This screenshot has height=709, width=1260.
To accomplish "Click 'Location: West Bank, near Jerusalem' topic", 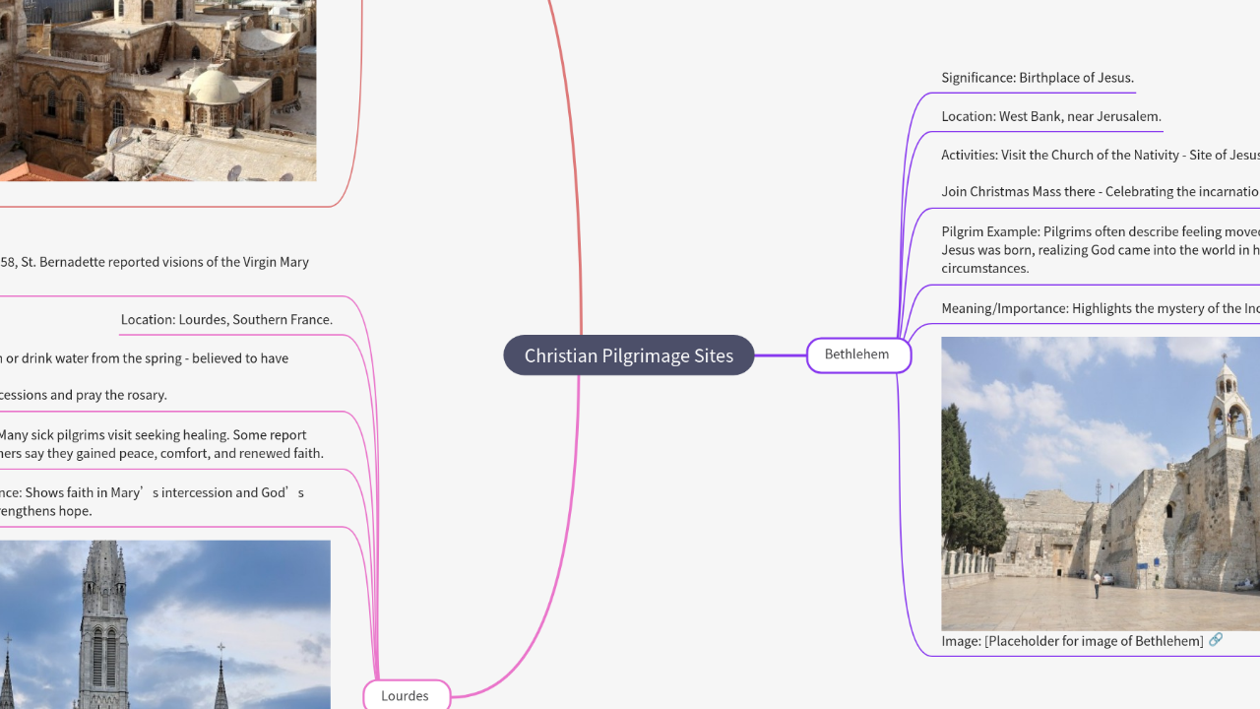I will click(1050, 116).
